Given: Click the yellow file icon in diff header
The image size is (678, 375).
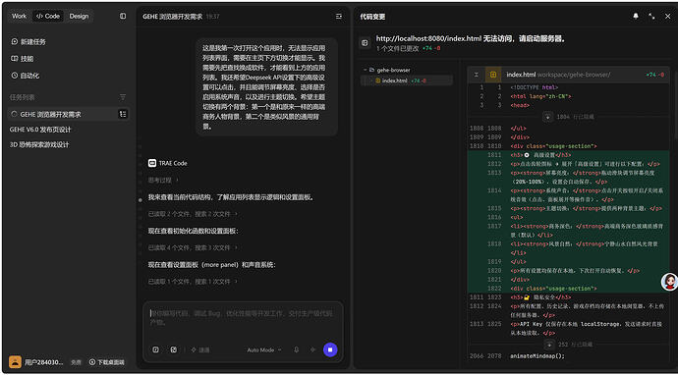Looking at the screenshot, I should pos(493,75).
